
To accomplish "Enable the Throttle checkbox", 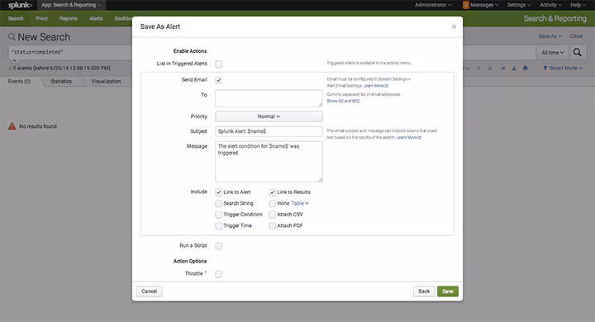I will point(218,274).
